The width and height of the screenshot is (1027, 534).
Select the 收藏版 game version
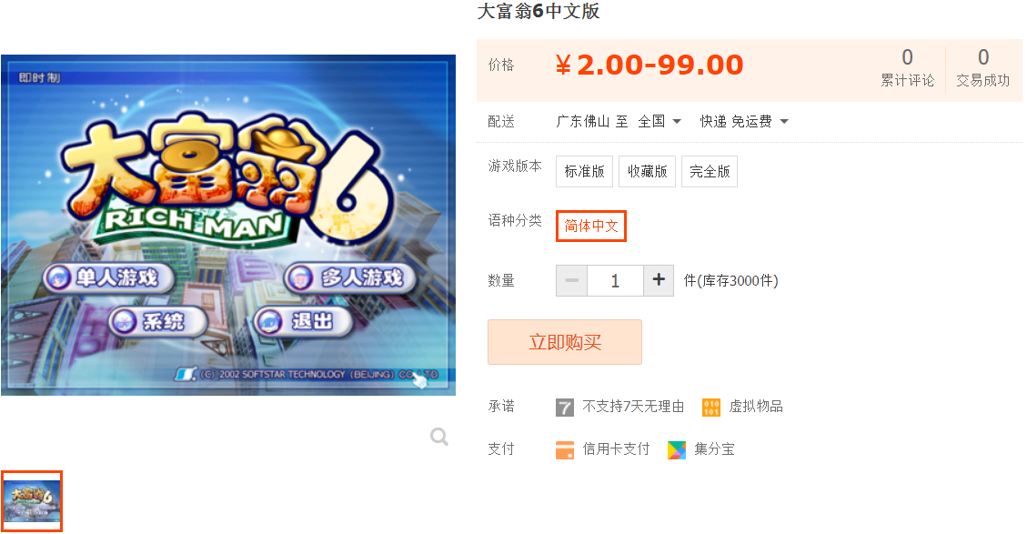(x=647, y=172)
